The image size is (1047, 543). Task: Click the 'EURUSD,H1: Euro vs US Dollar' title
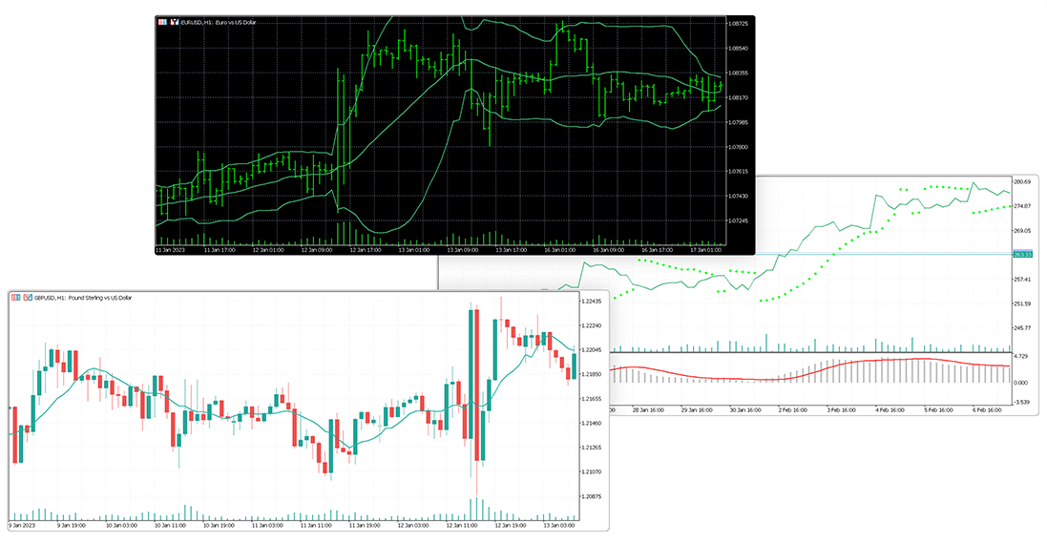click(219, 23)
